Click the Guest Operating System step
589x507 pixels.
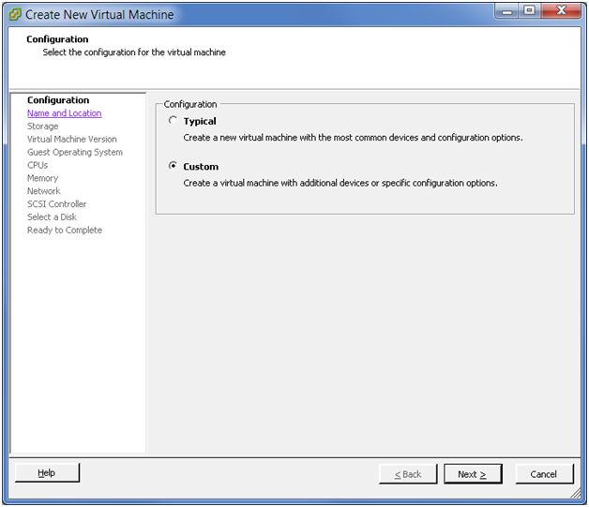point(75,152)
